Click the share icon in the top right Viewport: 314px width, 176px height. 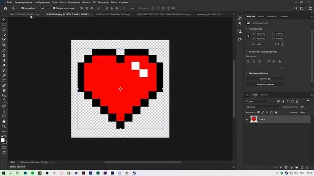click(310, 8)
